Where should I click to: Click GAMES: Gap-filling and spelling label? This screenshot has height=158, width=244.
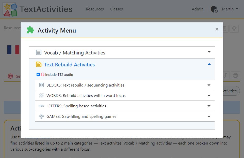82,117
